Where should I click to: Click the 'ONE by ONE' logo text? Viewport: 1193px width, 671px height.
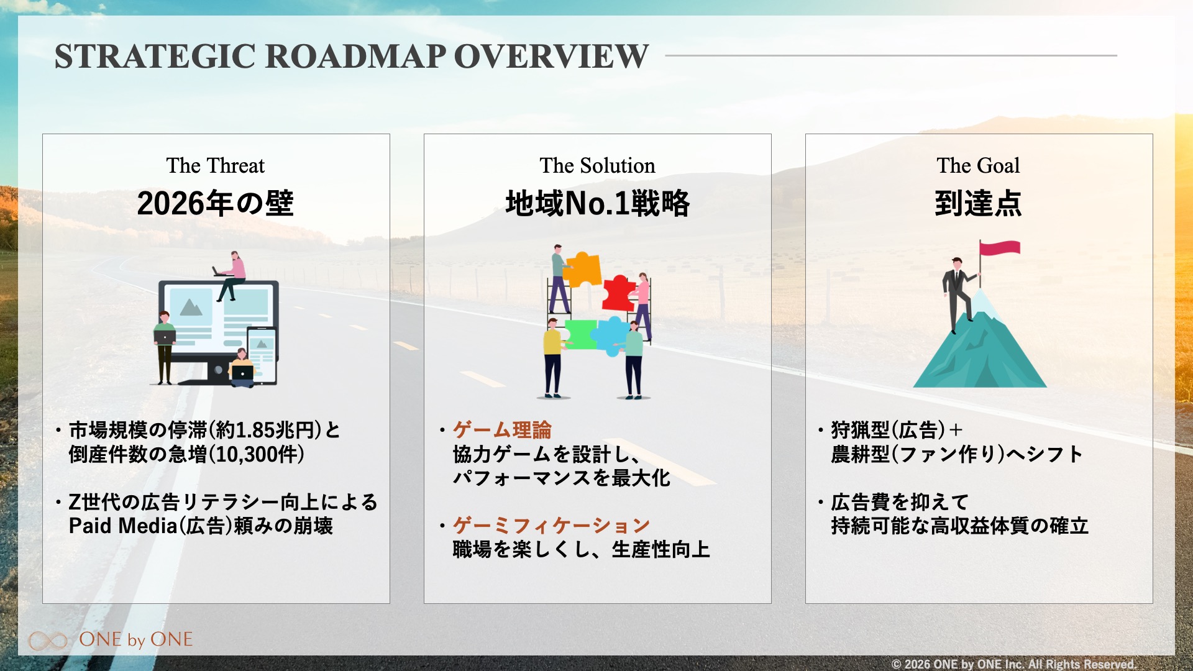coord(136,639)
